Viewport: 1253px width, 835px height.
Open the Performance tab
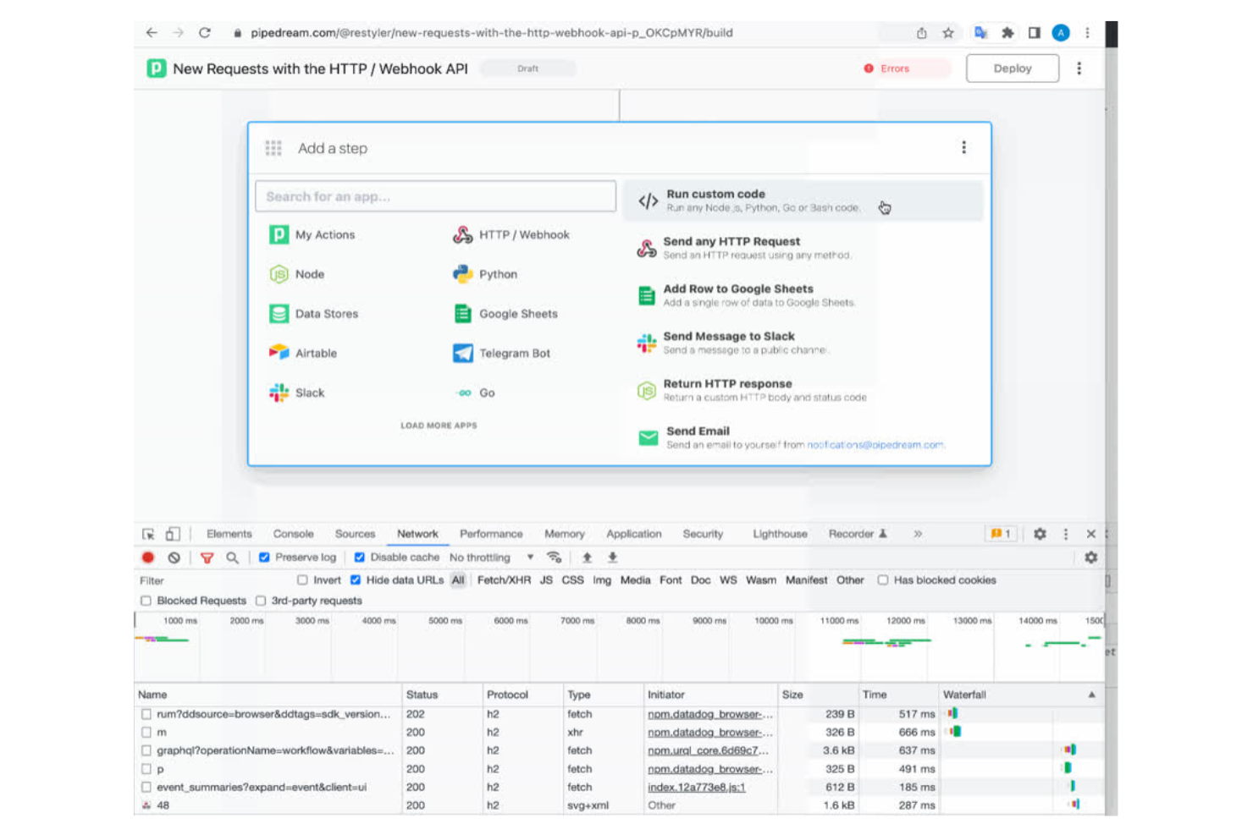[x=491, y=534]
